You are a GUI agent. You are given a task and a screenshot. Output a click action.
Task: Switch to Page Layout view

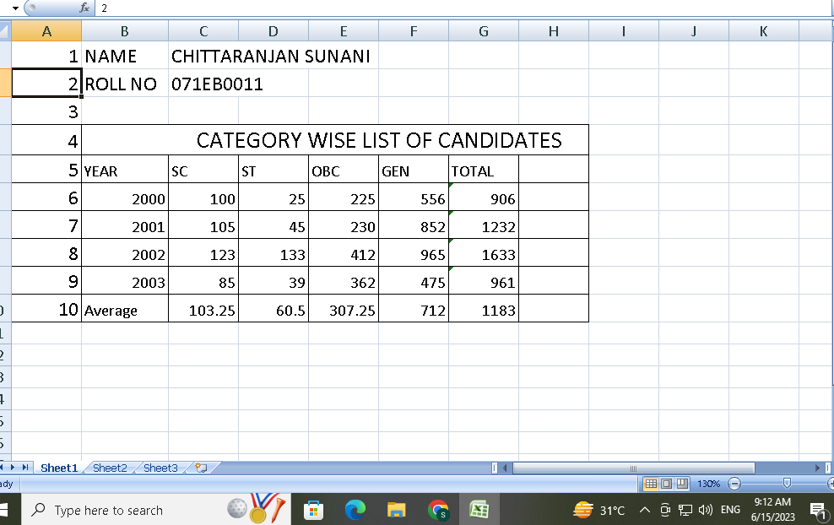[666, 484]
